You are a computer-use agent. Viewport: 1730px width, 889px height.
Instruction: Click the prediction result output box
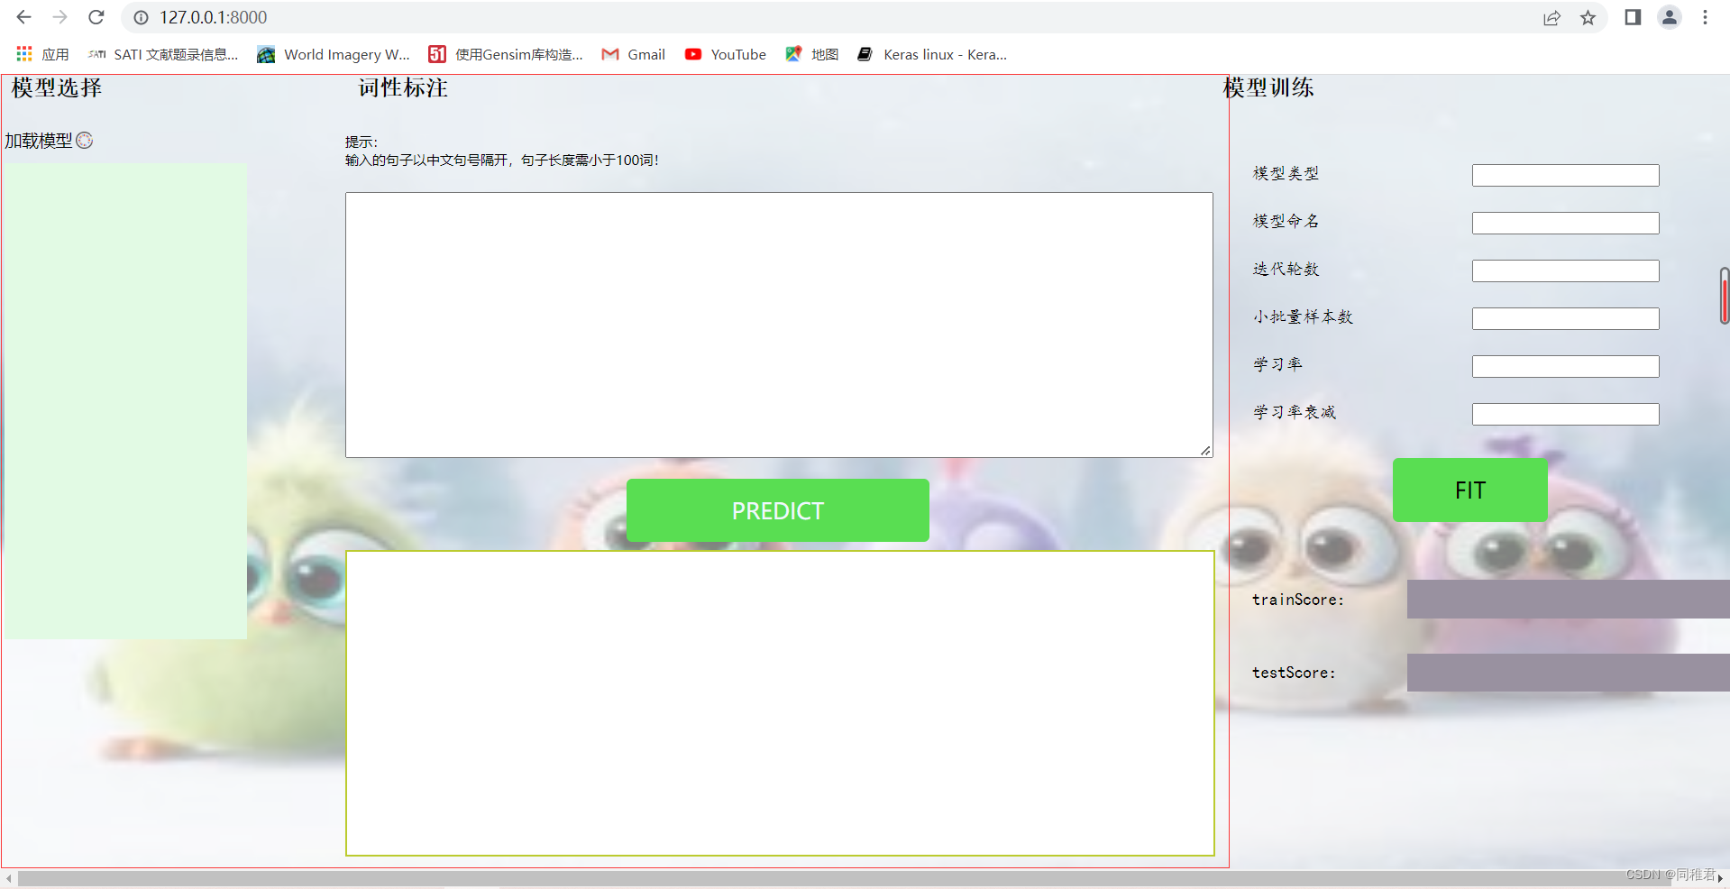pyautogui.click(x=780, y=703)
